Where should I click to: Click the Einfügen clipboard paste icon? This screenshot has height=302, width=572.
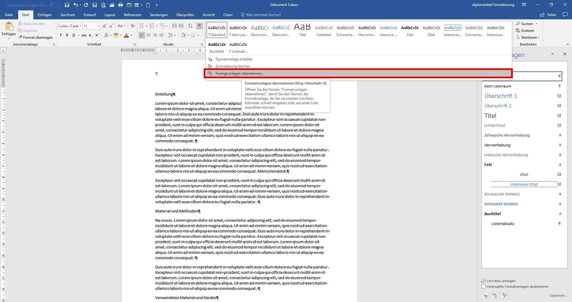(x=9, y=27)
